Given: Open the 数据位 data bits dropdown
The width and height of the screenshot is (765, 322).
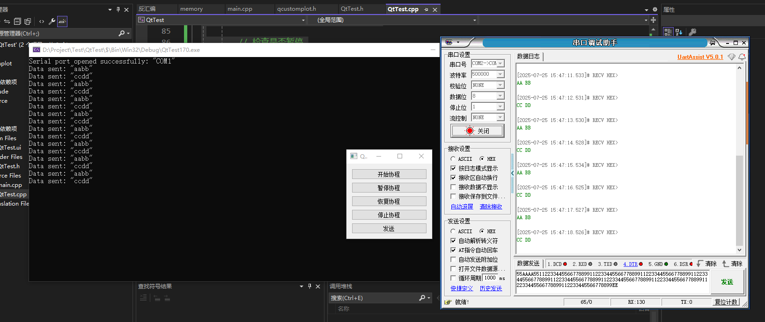Looking at the screenshot, I should (x=500, y=96).
